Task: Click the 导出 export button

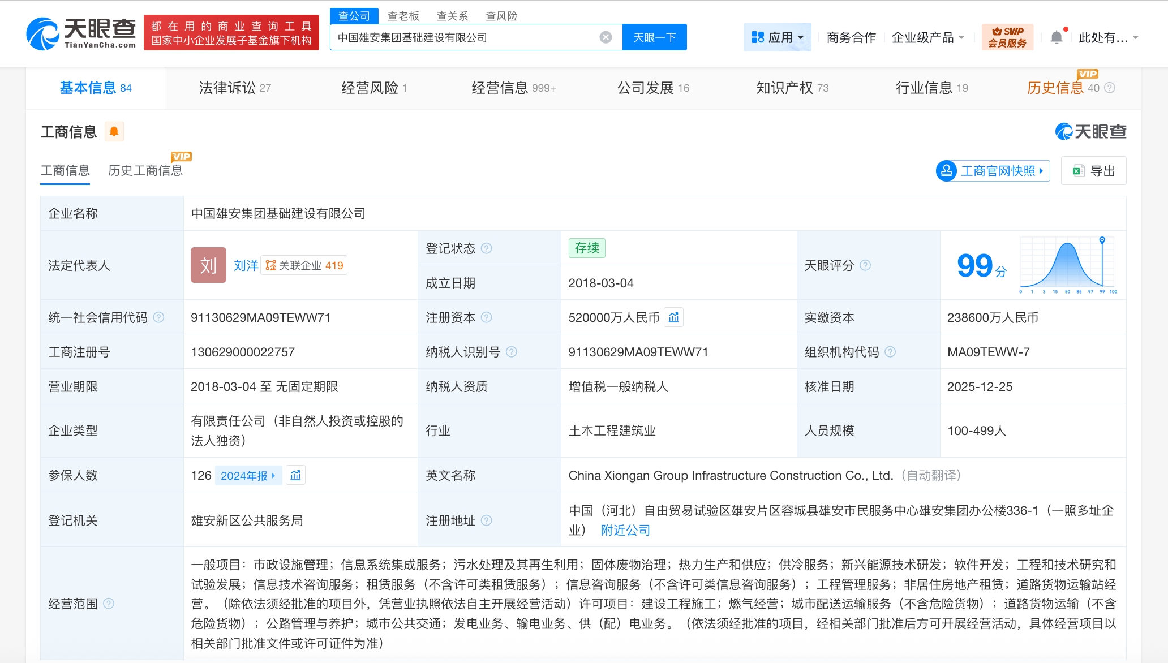Action: tap(1093, 171)
